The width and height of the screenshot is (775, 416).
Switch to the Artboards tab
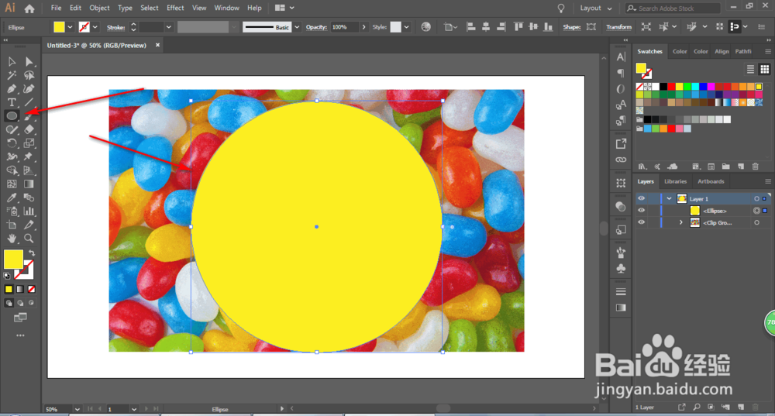[x=711, y=181]
